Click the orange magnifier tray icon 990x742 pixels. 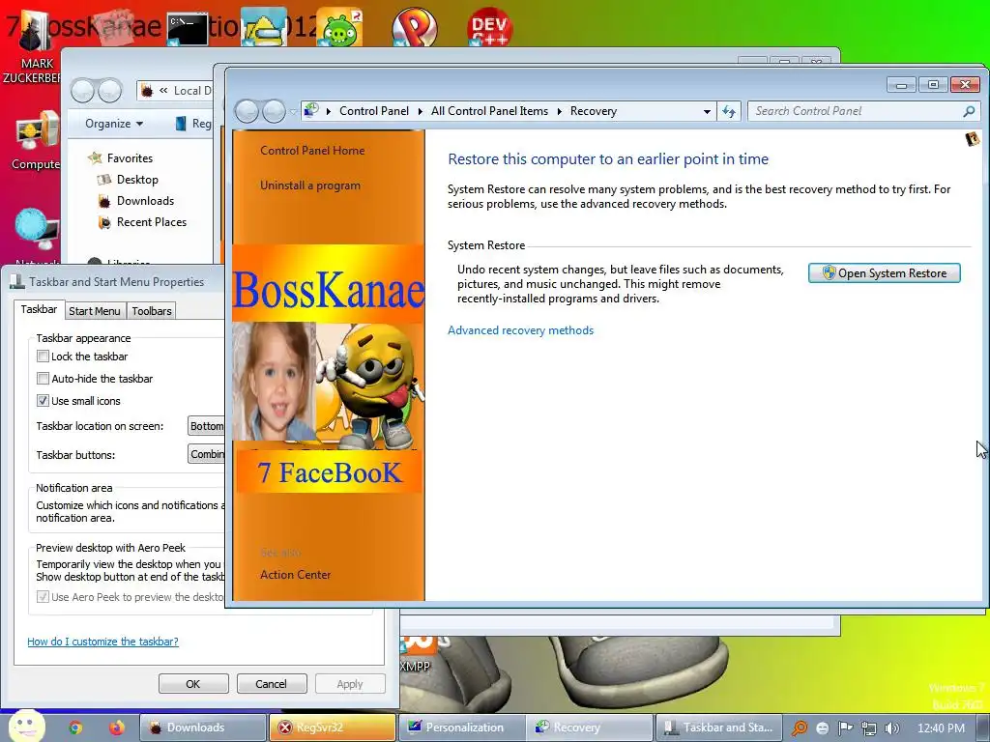point(800,728)
